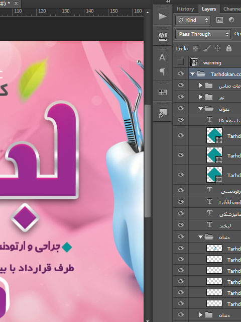The width and height of the screenshot is (241, 322).
Task: Lock position move icon
Action: [217, 49]
